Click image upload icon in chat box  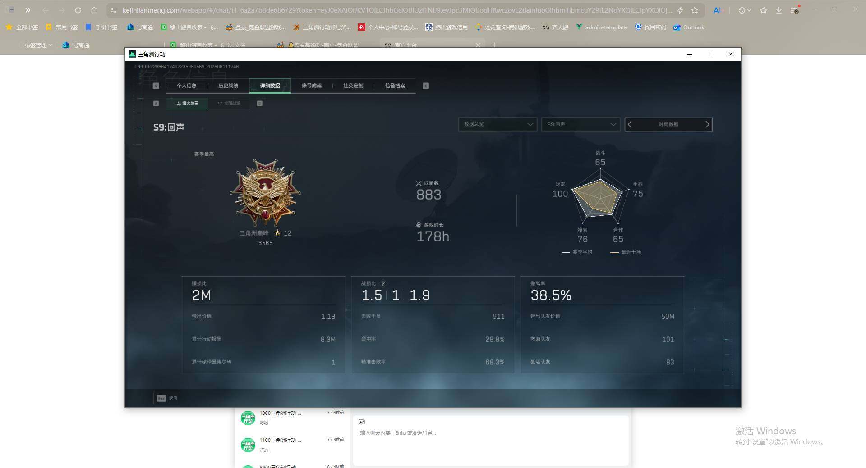pos(362,422)
